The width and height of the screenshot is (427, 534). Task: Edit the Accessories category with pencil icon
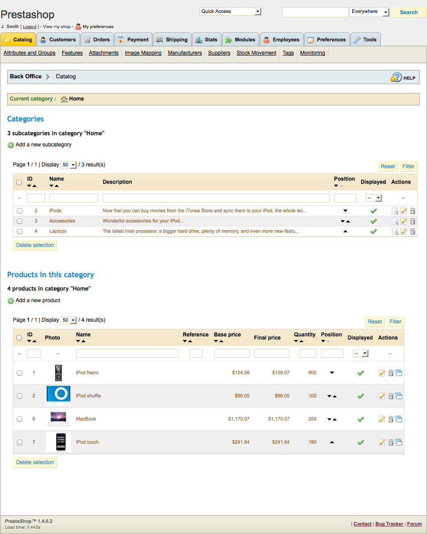tap(404, 221)
